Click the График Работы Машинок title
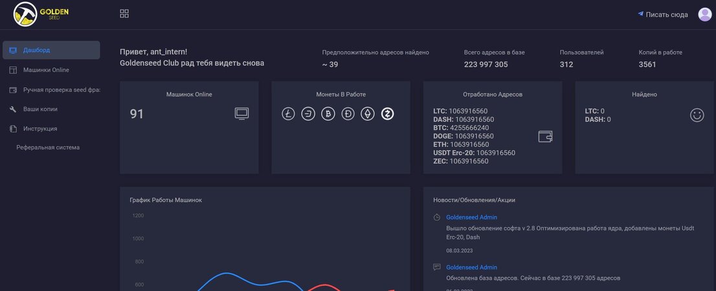The height and width of the screenshot is (291, 716). 166,200
